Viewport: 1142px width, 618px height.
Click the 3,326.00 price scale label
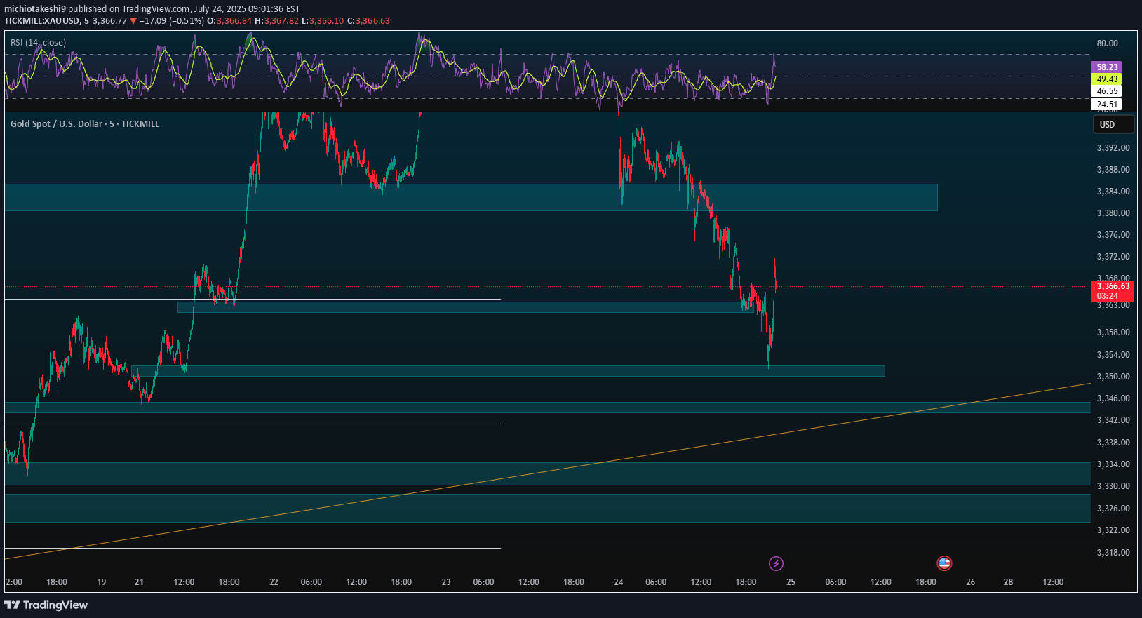(x=1113, y=509)
